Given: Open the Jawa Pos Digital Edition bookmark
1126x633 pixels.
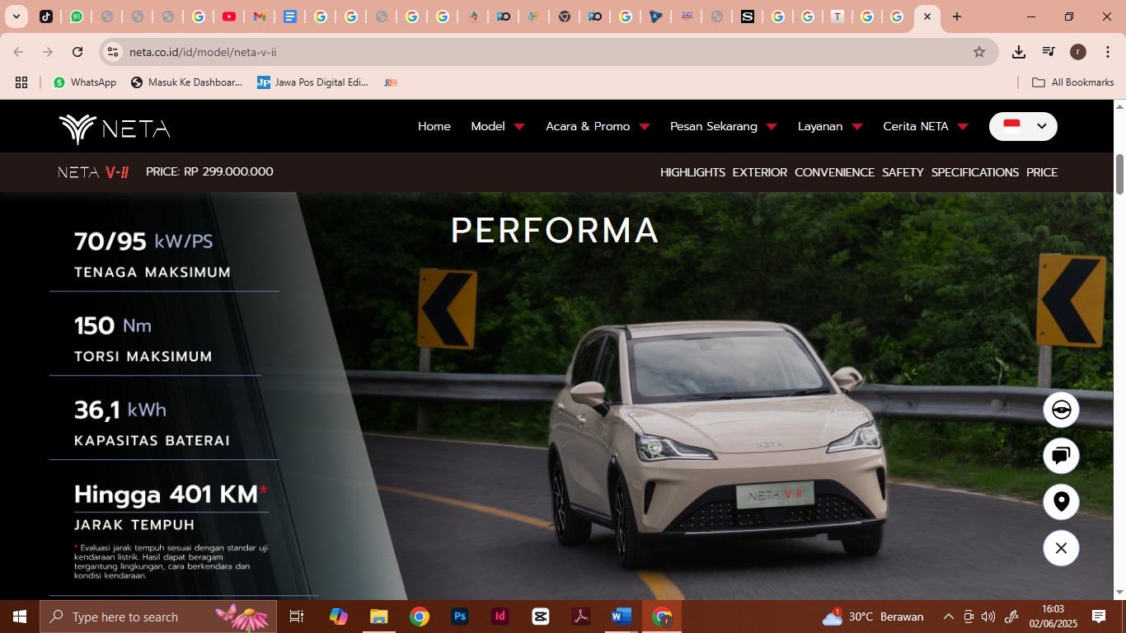Looking at the screenshot, I should (x=313, y=82).
